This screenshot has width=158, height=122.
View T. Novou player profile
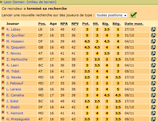[13, 53]
